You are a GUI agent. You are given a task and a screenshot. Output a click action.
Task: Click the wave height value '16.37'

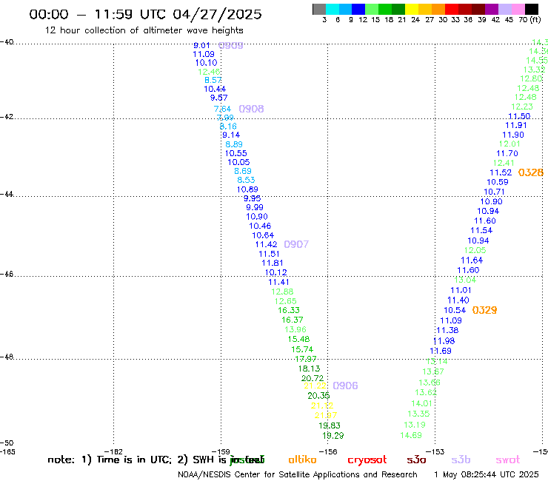point(293,320)
